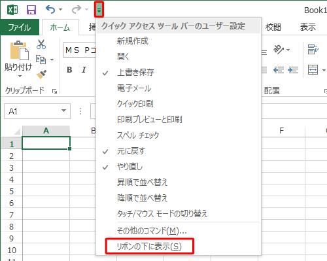327x261 pixels.
Task: Open the Copy options dropdown arrow
Action: tap(52, 60)
